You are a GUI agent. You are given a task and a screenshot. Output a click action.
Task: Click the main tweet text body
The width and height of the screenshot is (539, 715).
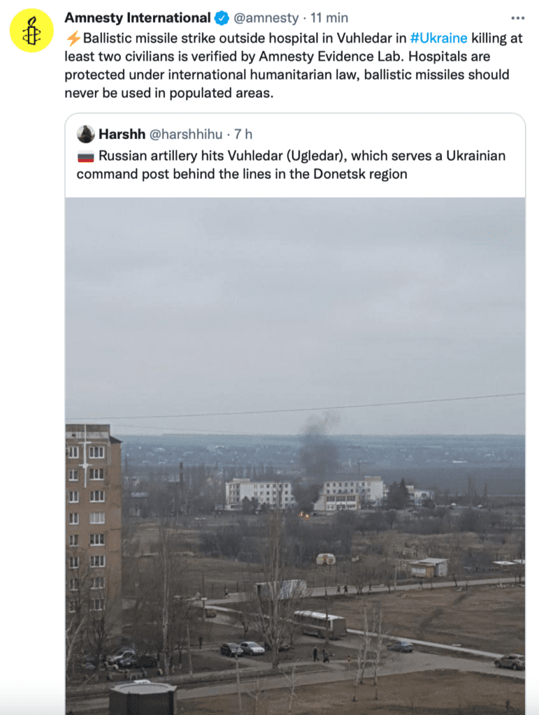click(294, 65)
